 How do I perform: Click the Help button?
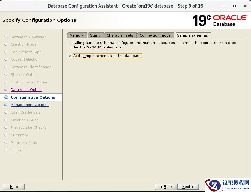point(14,187)
